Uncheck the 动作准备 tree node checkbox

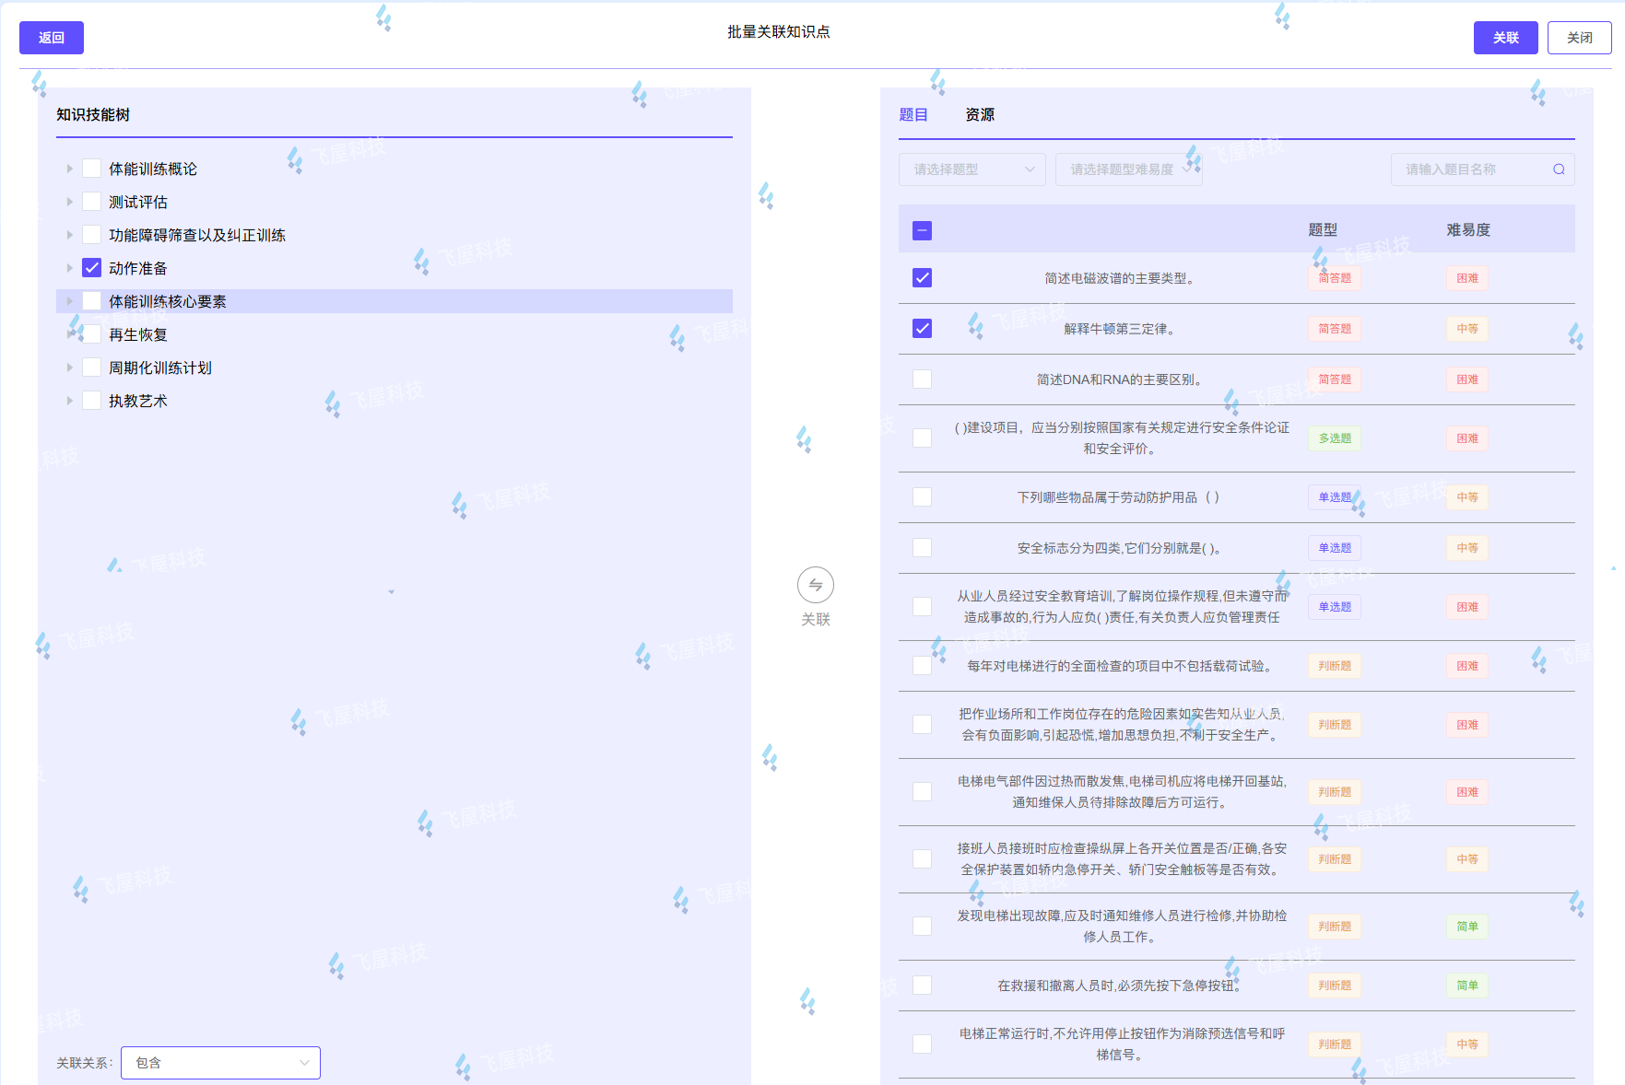point(92,268)
